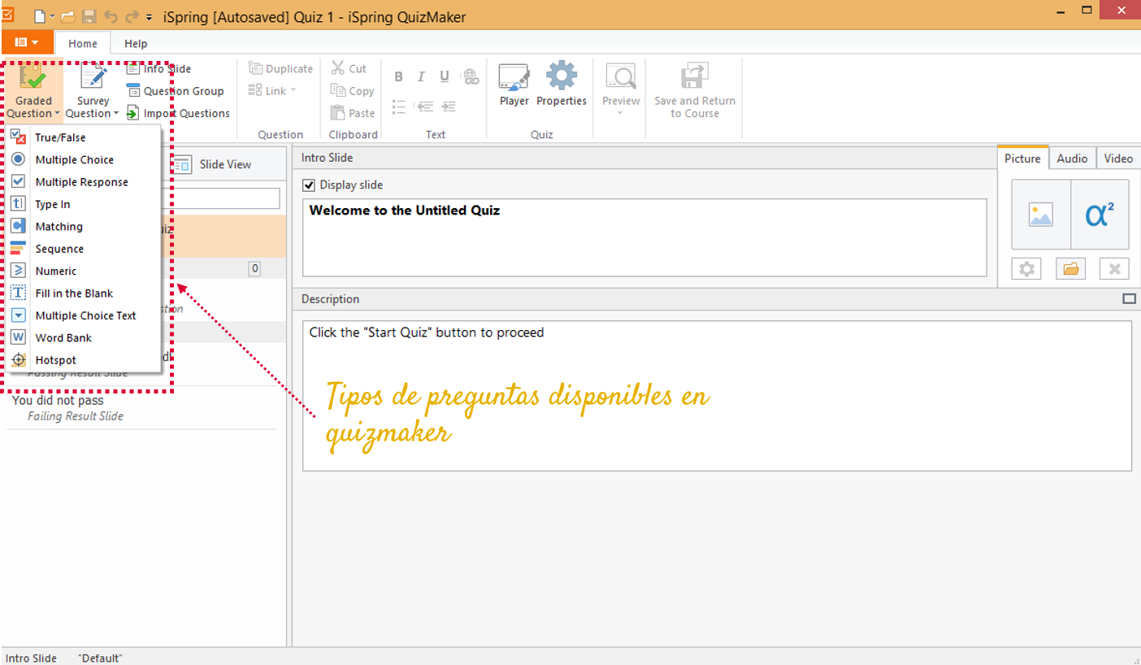Cut the selection
1141x665 pixels.
[x=349, y=68]
